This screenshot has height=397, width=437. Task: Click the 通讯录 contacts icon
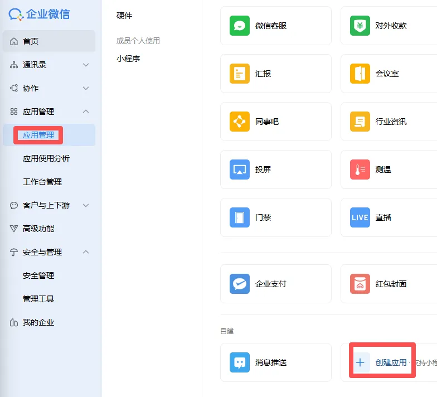point(13,65)
